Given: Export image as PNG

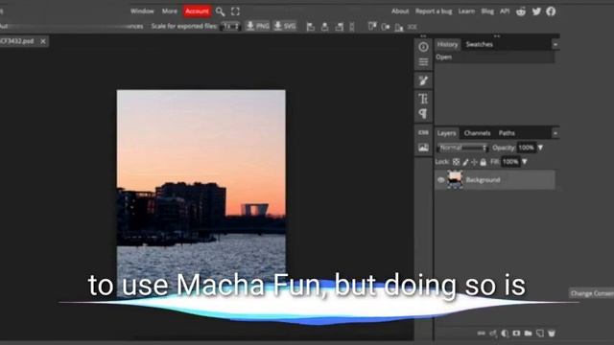Looking at the screenshot, I should click(257, 26).
